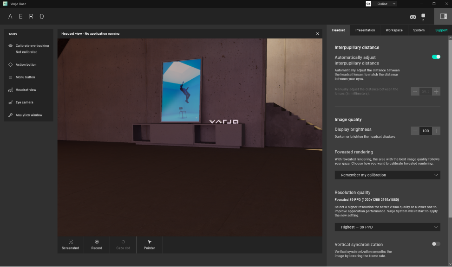Open the resolution quality dropdown

coord(387,227)
